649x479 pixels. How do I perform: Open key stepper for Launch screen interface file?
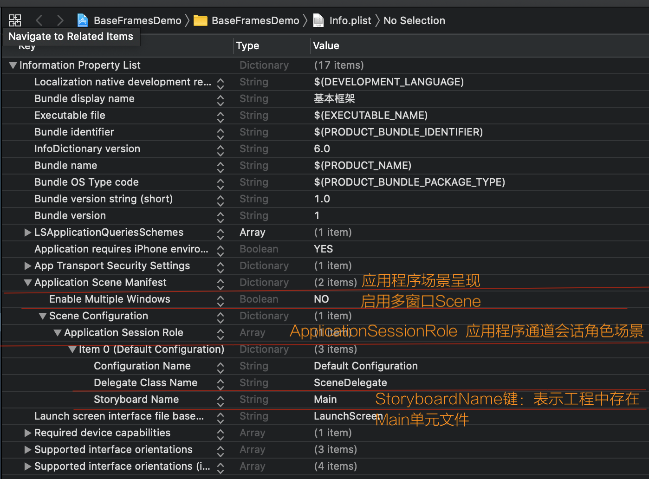point(221,418)
